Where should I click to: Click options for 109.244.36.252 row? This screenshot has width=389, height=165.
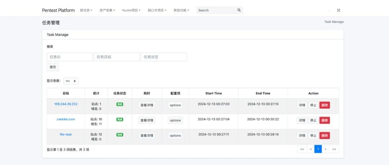click(x=175, y=105)
